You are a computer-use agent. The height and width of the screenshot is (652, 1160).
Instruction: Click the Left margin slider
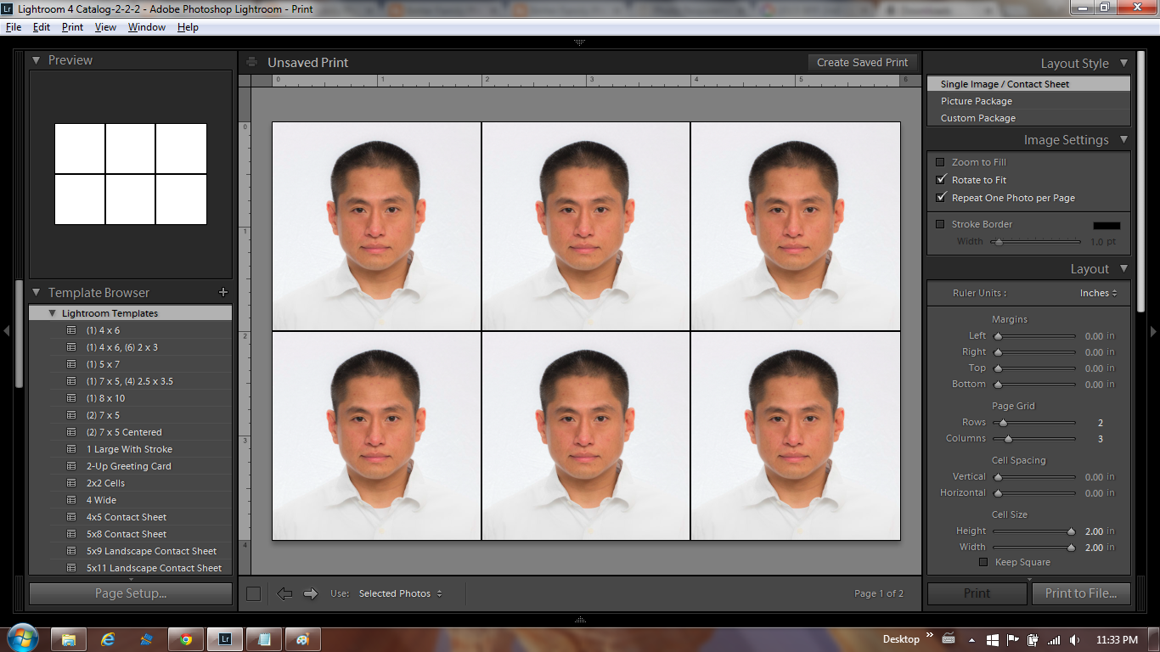[x=1034, y=336]
